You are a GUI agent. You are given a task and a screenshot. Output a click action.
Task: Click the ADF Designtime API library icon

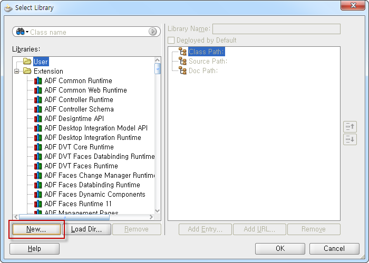click(x=38, y=118)
